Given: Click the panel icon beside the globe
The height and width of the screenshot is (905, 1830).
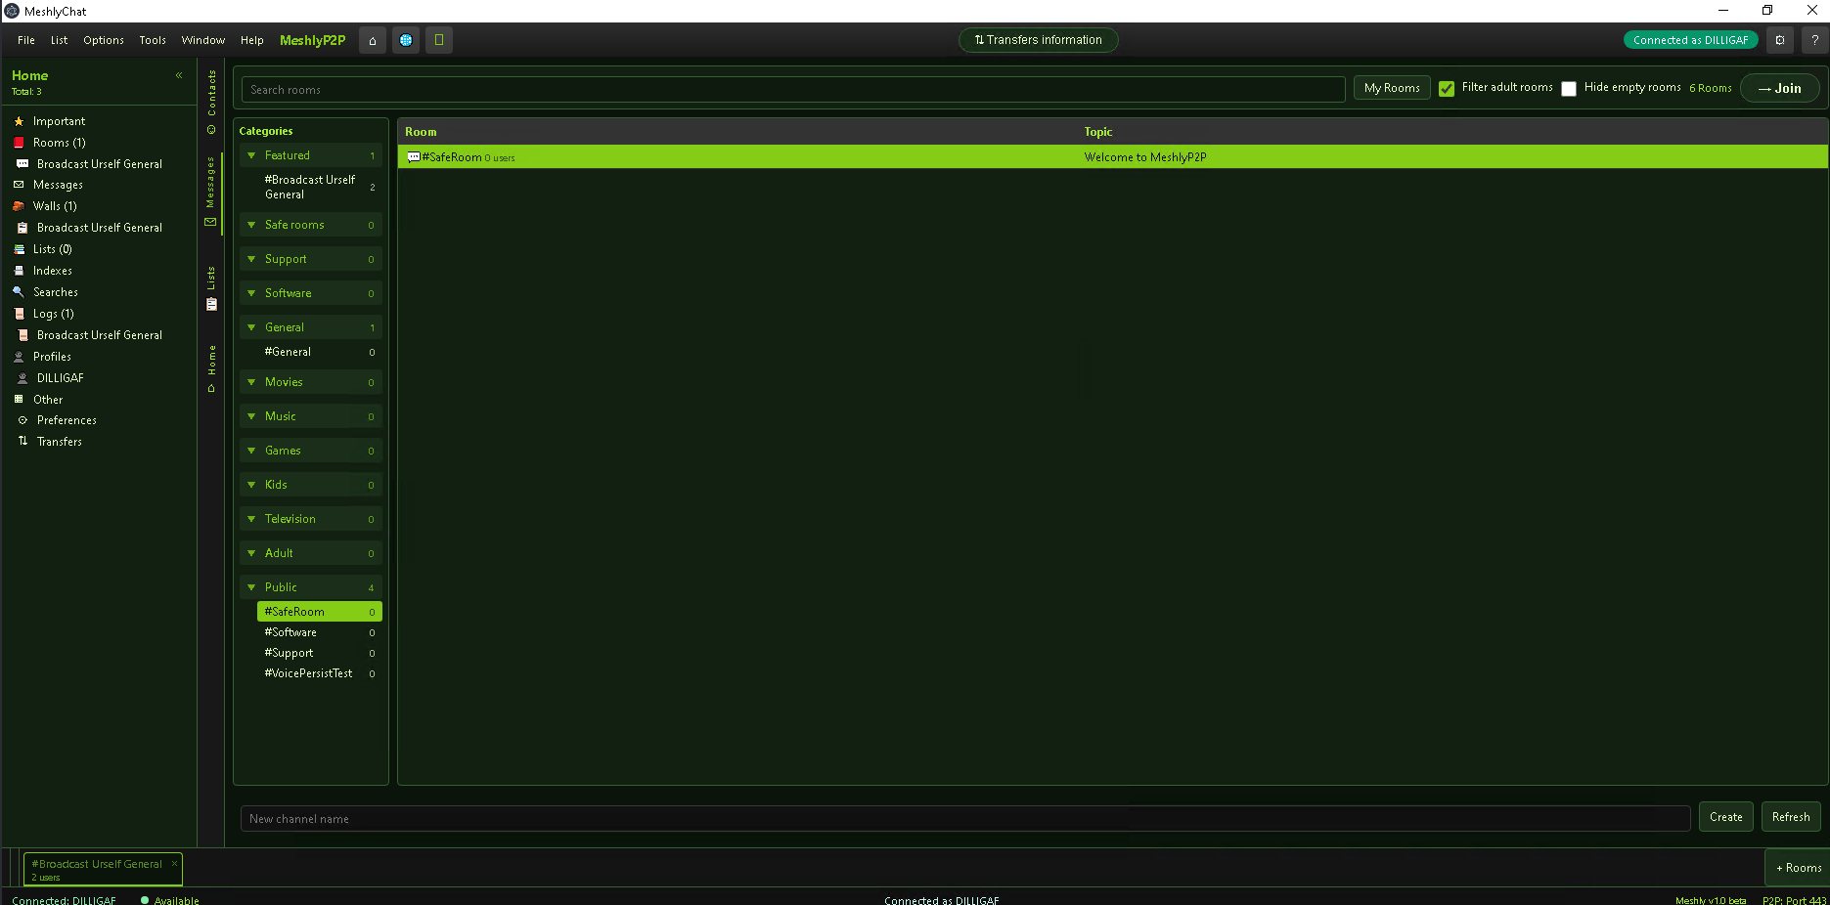Looking at the screenshot, I should 439,40.
